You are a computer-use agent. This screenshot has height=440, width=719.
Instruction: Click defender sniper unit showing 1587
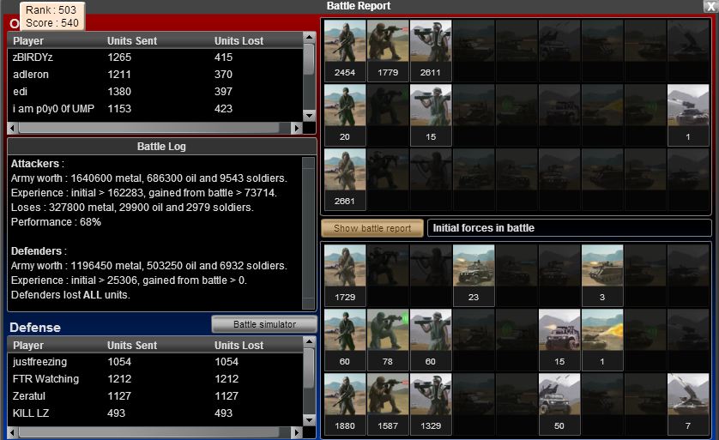click(388, 404)
